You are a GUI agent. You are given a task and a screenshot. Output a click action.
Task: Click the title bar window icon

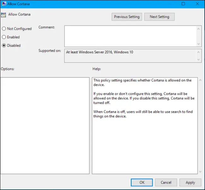[x=4, y=4]
